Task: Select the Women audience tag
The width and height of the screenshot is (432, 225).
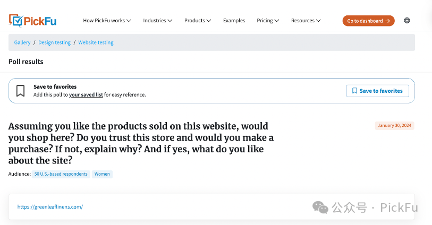Action: coord(102,174)
